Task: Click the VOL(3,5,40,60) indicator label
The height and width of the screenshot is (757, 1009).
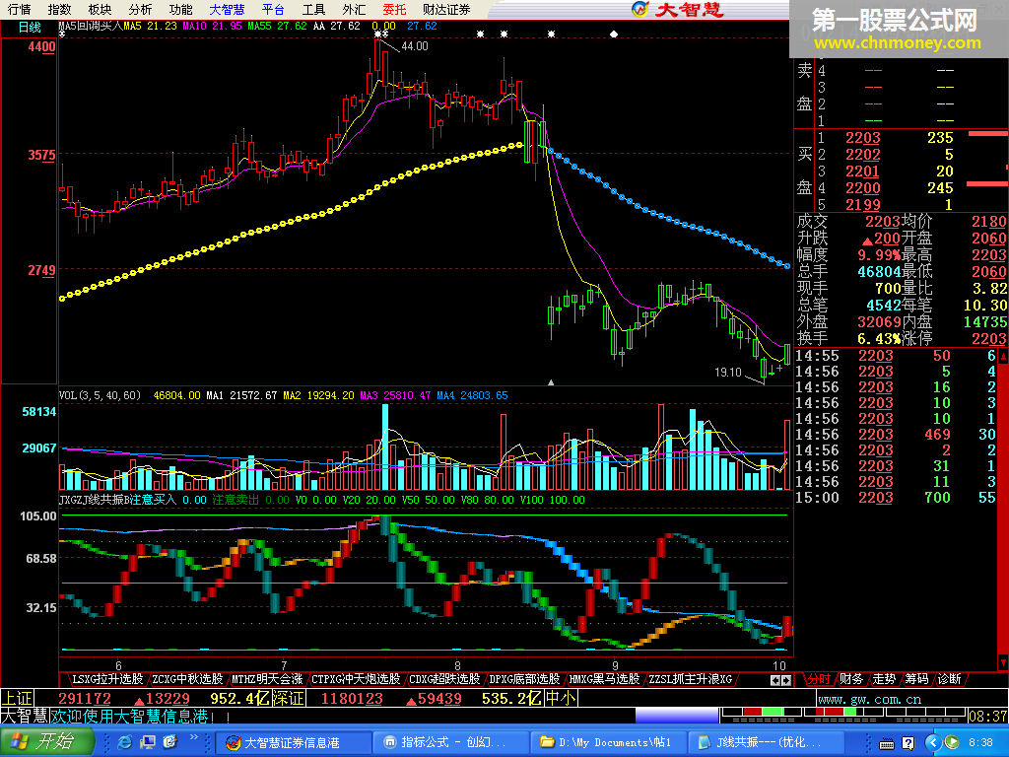Action: (x=100, y=395)
